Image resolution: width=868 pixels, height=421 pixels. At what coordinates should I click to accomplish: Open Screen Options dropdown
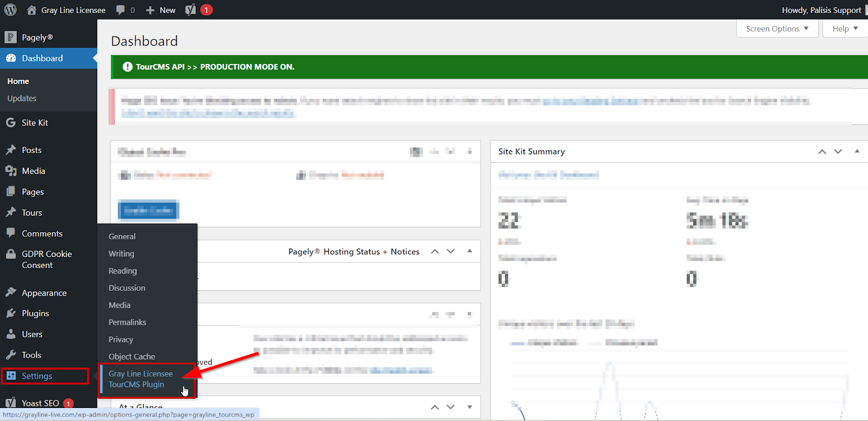coord(777,29)
